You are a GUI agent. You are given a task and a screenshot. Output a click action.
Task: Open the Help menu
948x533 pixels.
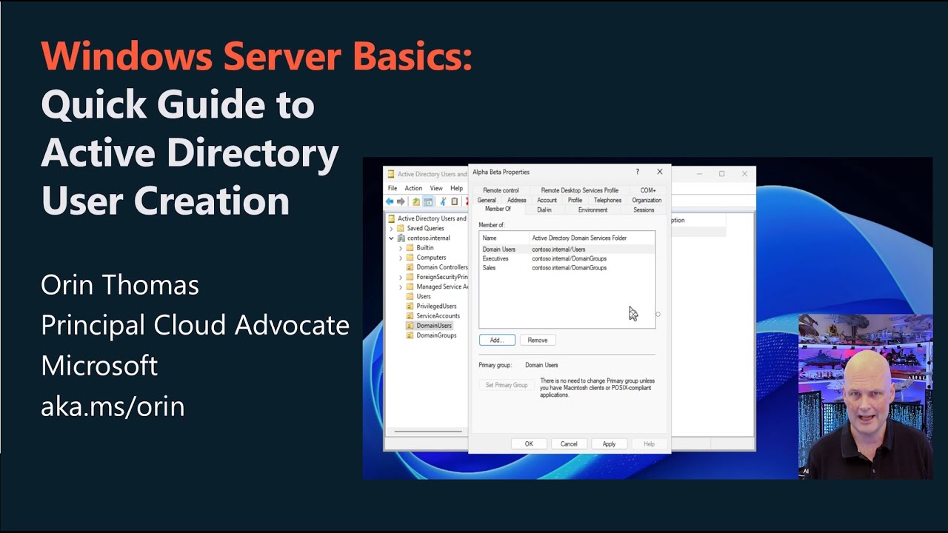456,188
